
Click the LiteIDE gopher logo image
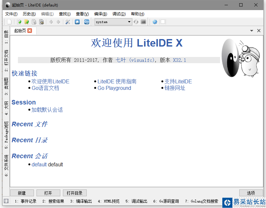point(241,58)
